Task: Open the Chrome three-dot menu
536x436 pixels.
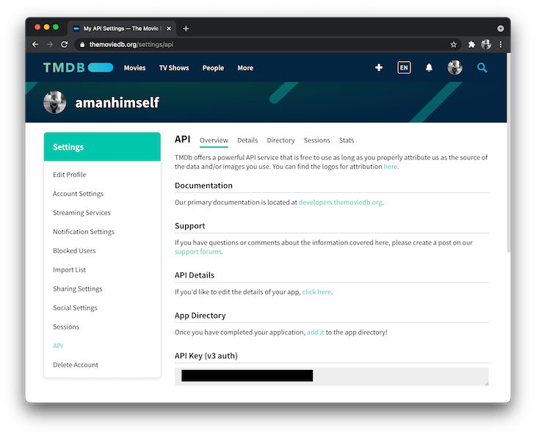Action: point(501,44)
